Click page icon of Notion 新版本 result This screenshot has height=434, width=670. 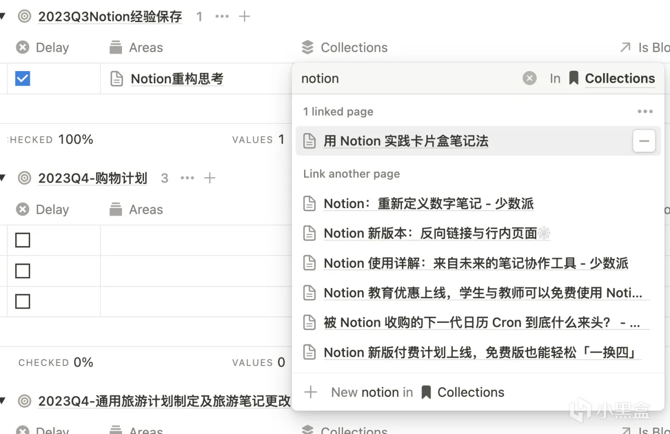click(x=310, y=233)
